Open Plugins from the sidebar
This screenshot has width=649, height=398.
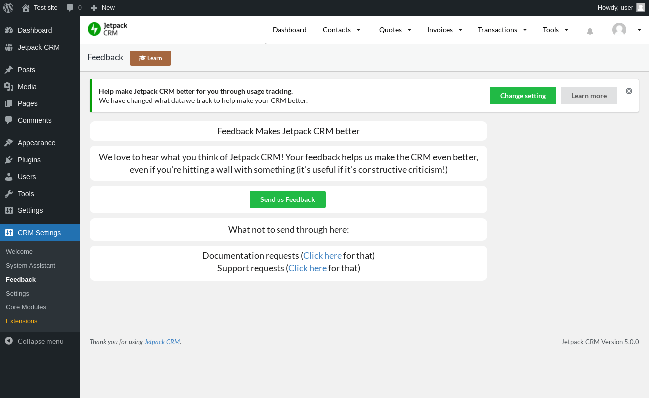29,160
